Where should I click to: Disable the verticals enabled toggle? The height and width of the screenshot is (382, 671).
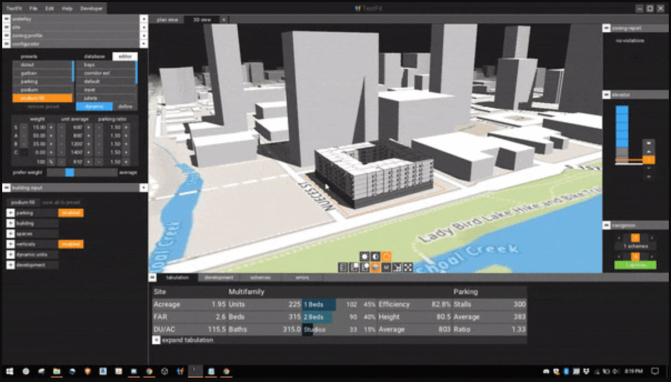click(71, 244)
